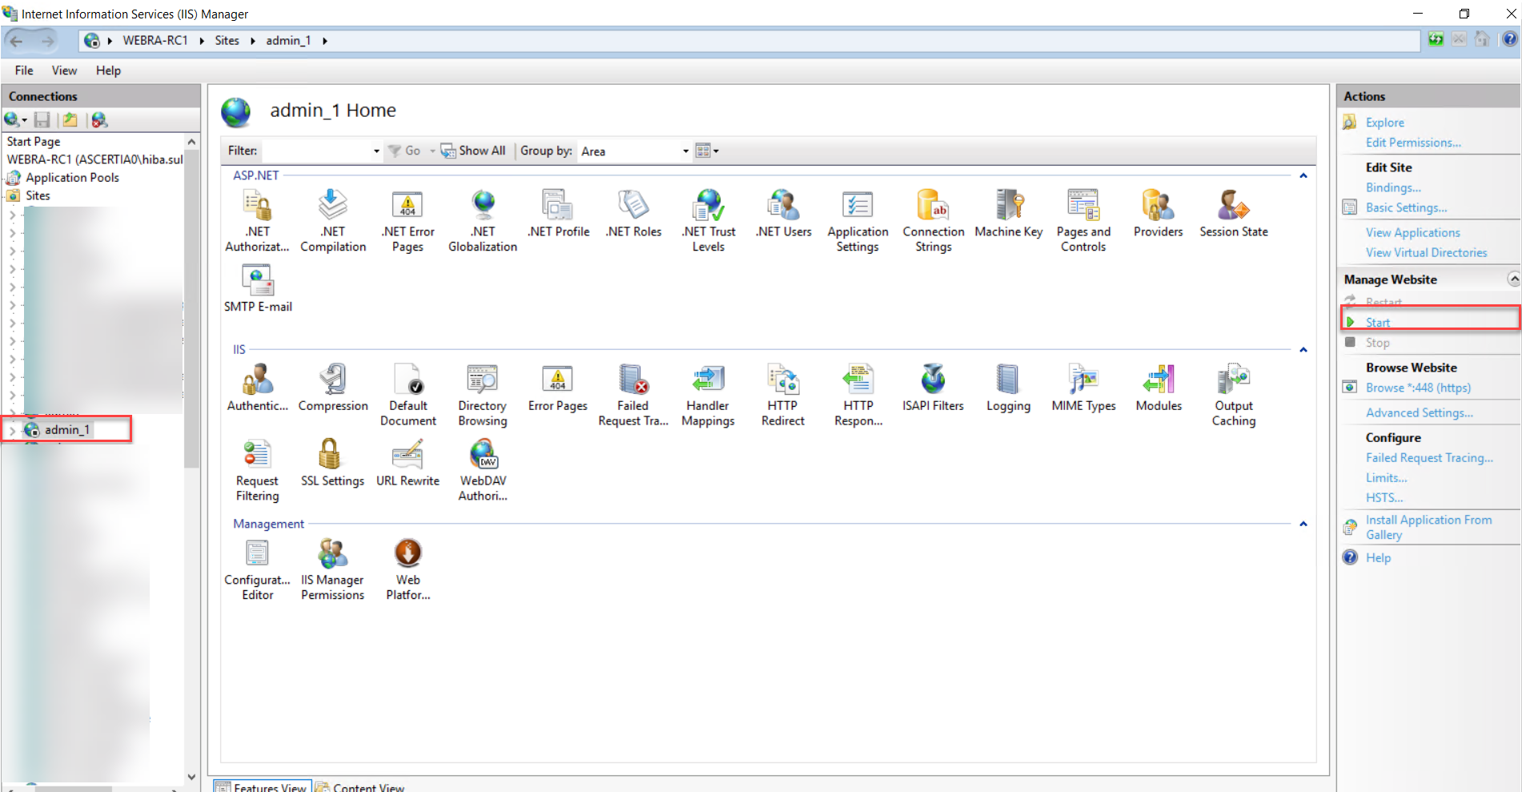
Task: Open .NET Roles feature
Action: click(633, 214)
